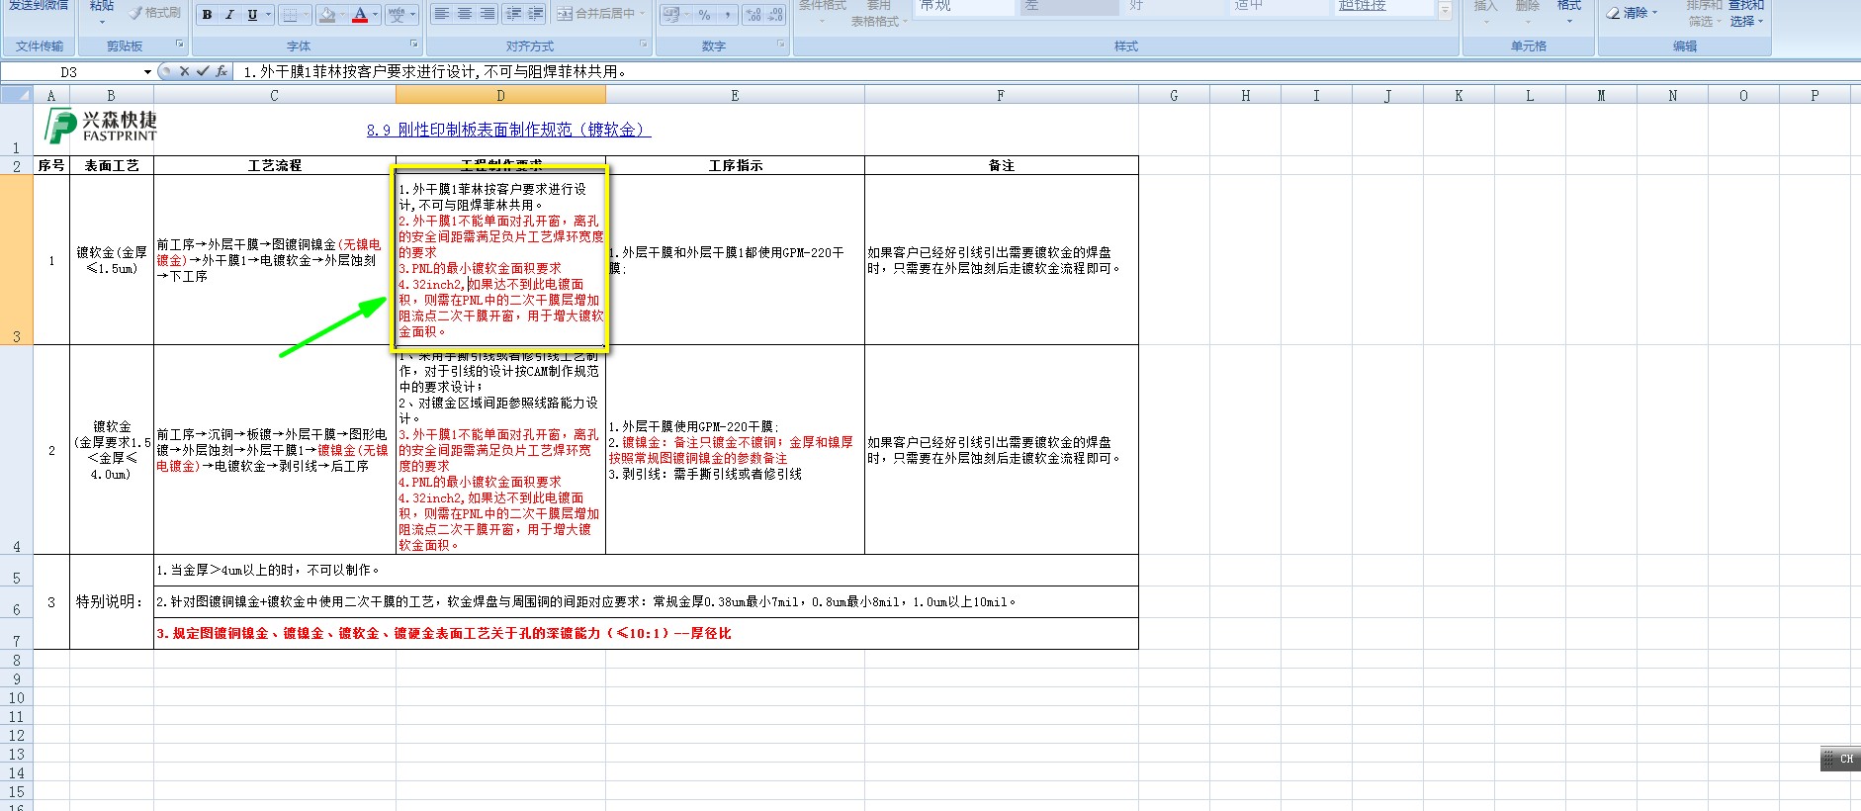The height and width of the screenshot is (811, 1861).
Task: Click the phonetic guide (wén) button
Action: (397, 15)
